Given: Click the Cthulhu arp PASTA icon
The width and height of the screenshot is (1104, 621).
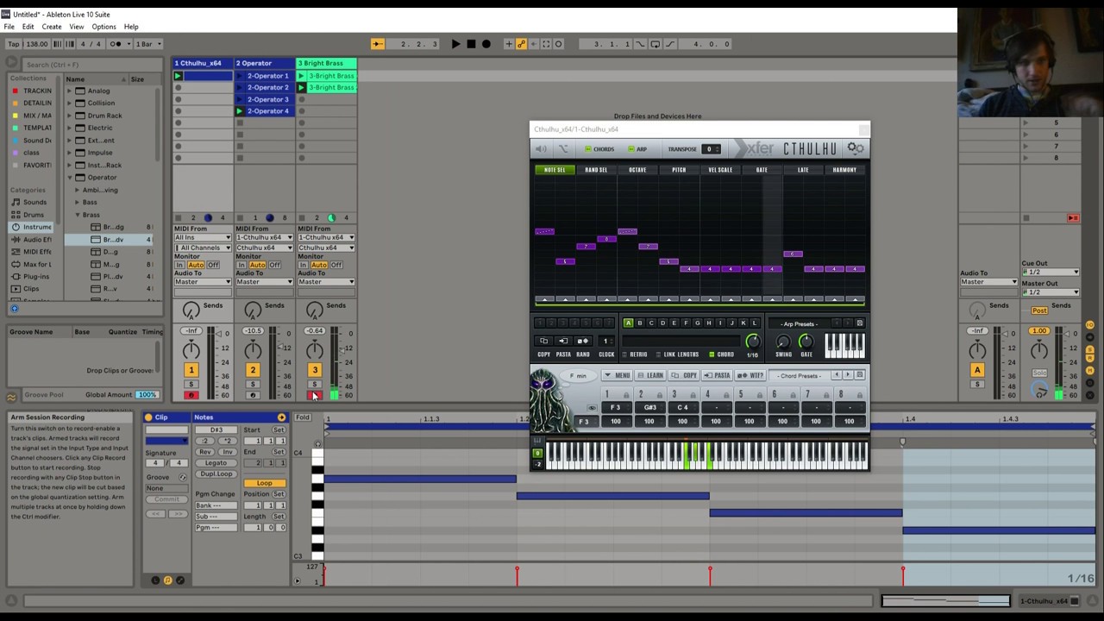Looking at the screenshot, I should coord(563,341).
